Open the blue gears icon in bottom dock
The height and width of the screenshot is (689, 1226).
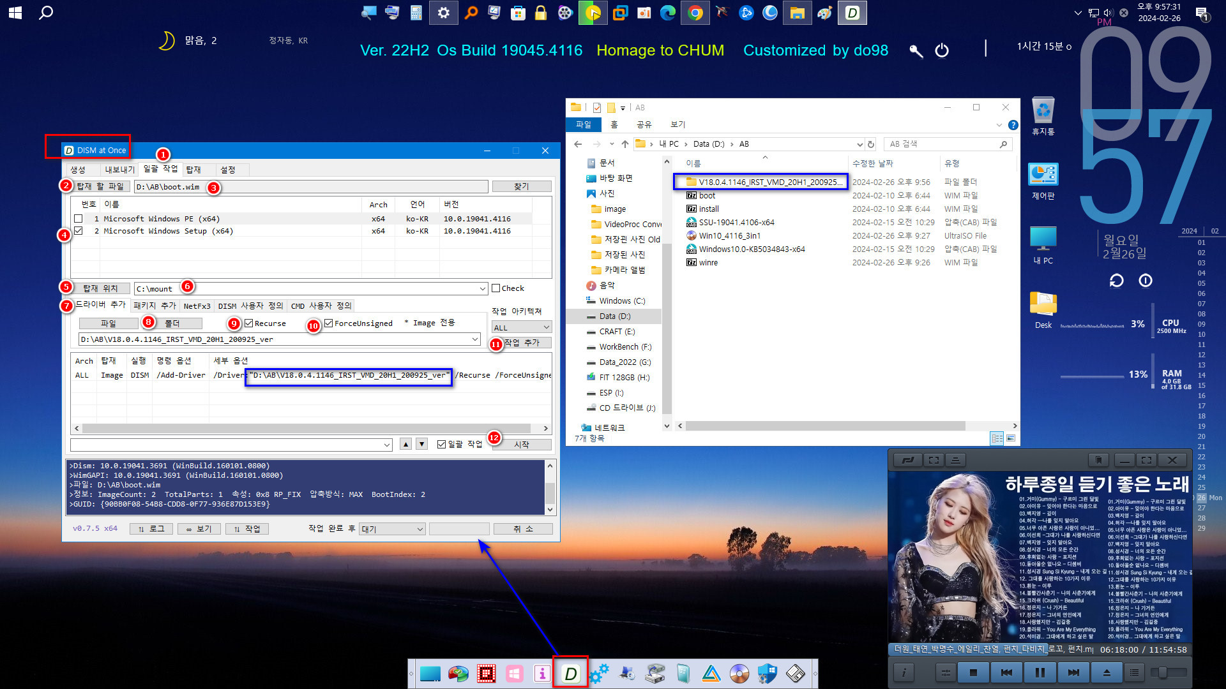(599, 674)
